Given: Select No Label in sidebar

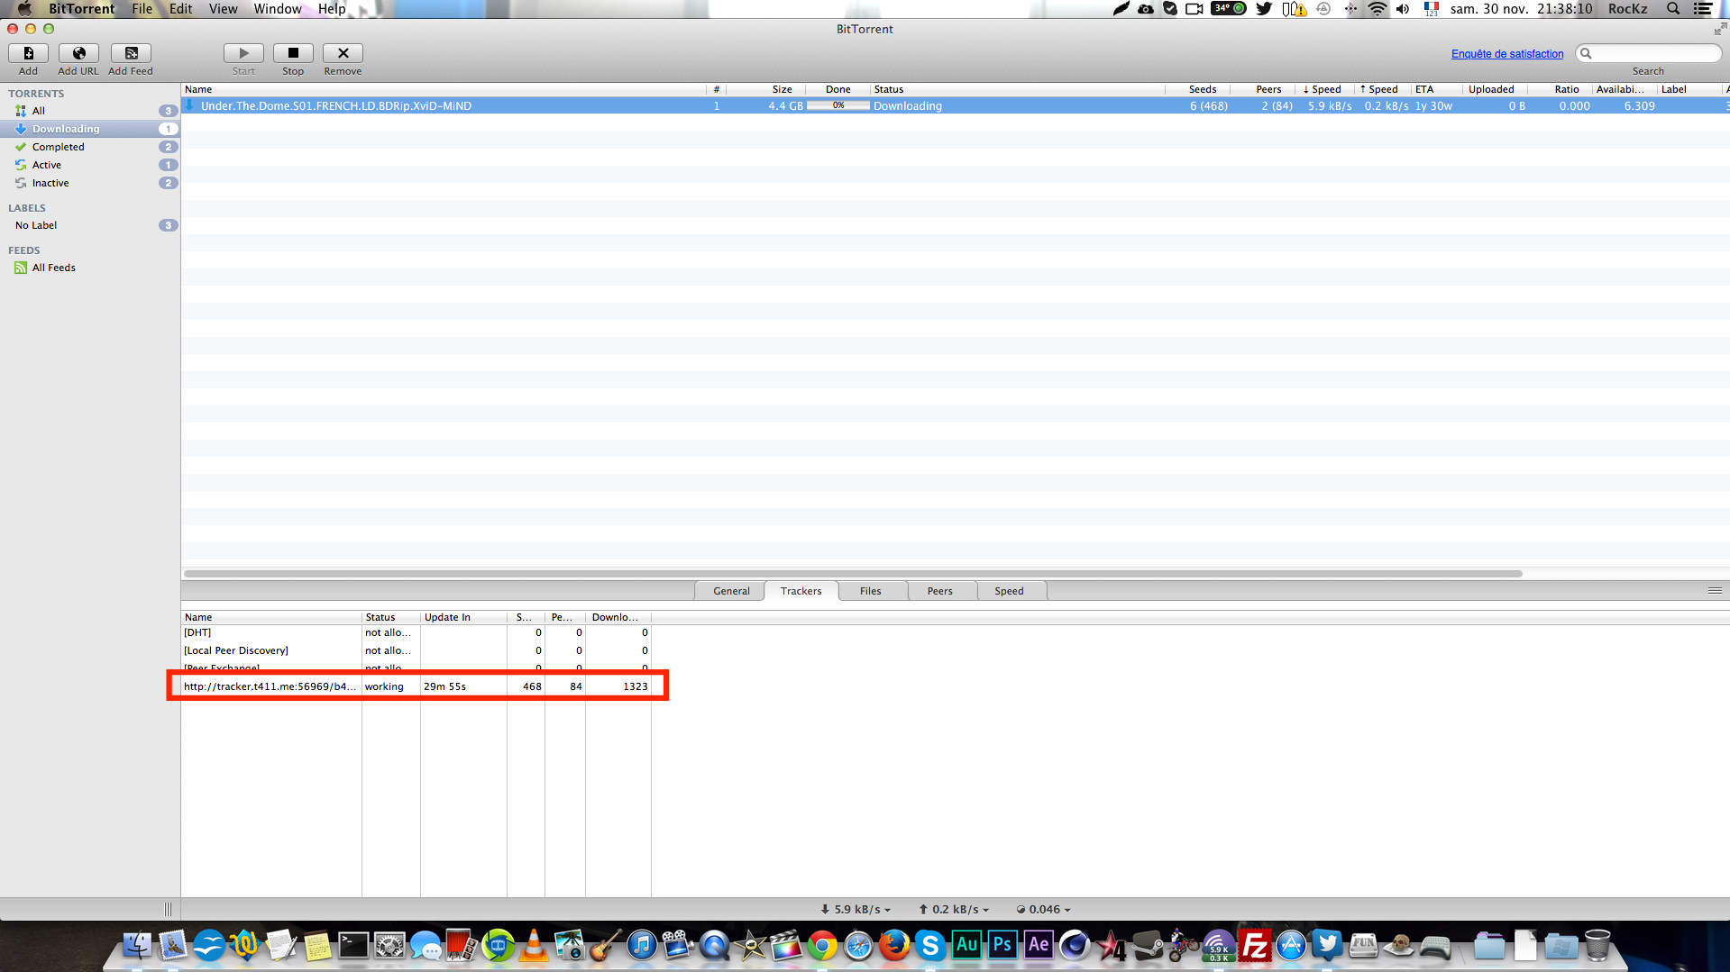Looking at the screenshot, I should coord(90,225).
